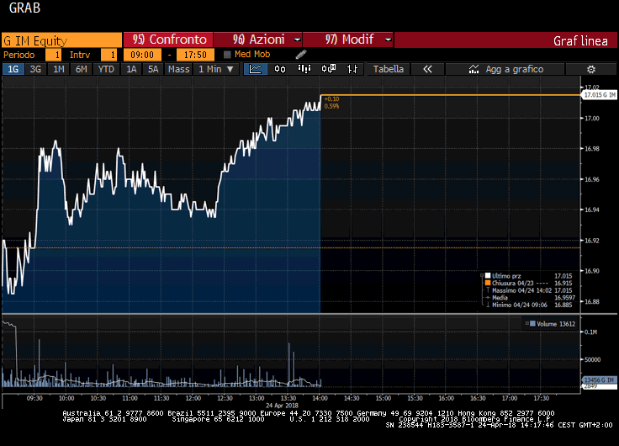Click the pencil edit icon next to Med Mob
The height and width of the screenshot is (446, 619).
[301, 55]
